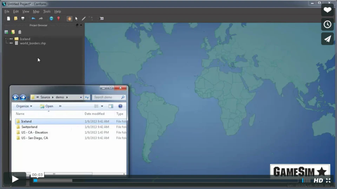Screen dimensions: 337x189
Task: Toggle HD video quality
Action: click(x=318, y=180)
